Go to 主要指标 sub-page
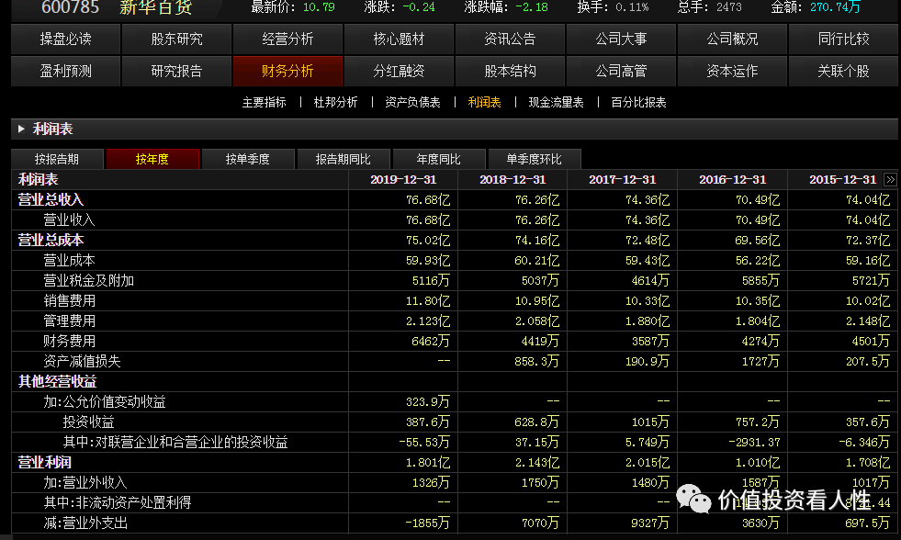 (x=264, y=102)
